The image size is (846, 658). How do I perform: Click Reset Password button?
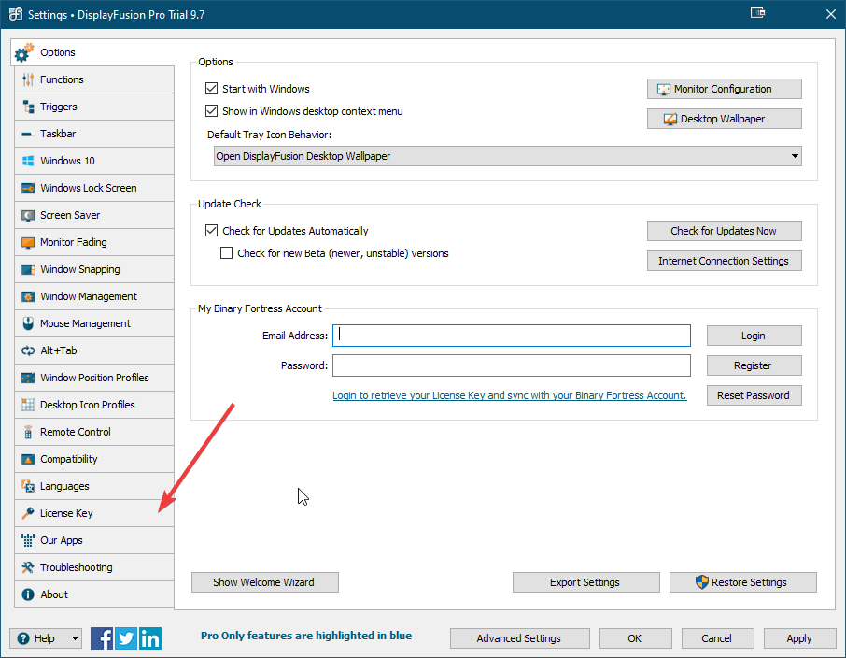pos(754,395)
